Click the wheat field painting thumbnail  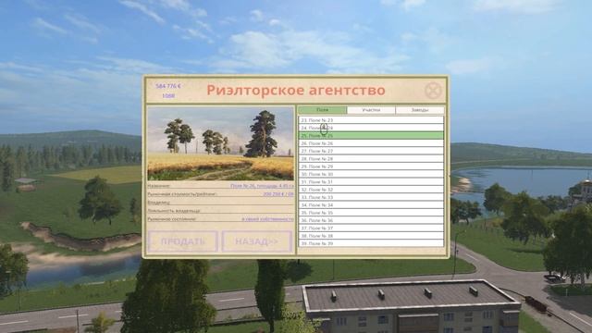[220, 144]
